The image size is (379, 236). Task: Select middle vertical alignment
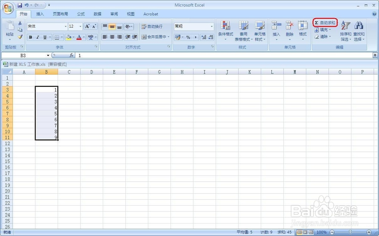click(112, 27)
